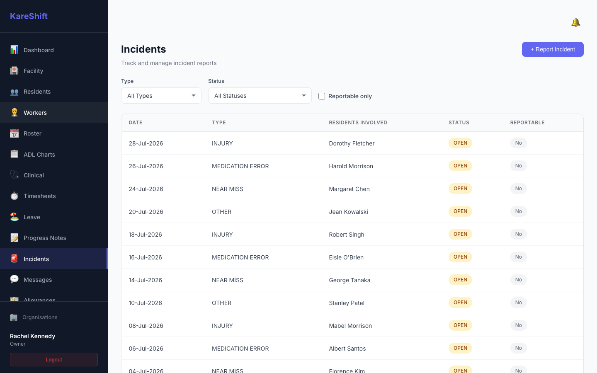Screen dimensions: 597x373
Task: Click the 06-Jul-2026 date cell
Action: pos(146,349)
